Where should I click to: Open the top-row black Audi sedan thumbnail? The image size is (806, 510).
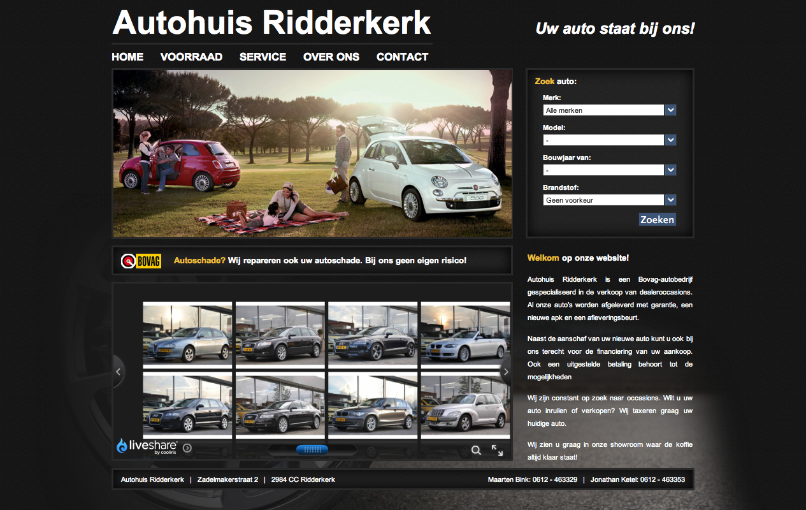point(280,335)
